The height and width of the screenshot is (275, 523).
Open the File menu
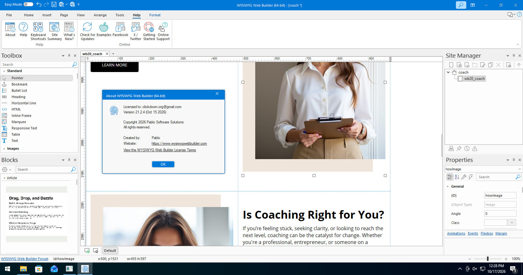[9, 15]
